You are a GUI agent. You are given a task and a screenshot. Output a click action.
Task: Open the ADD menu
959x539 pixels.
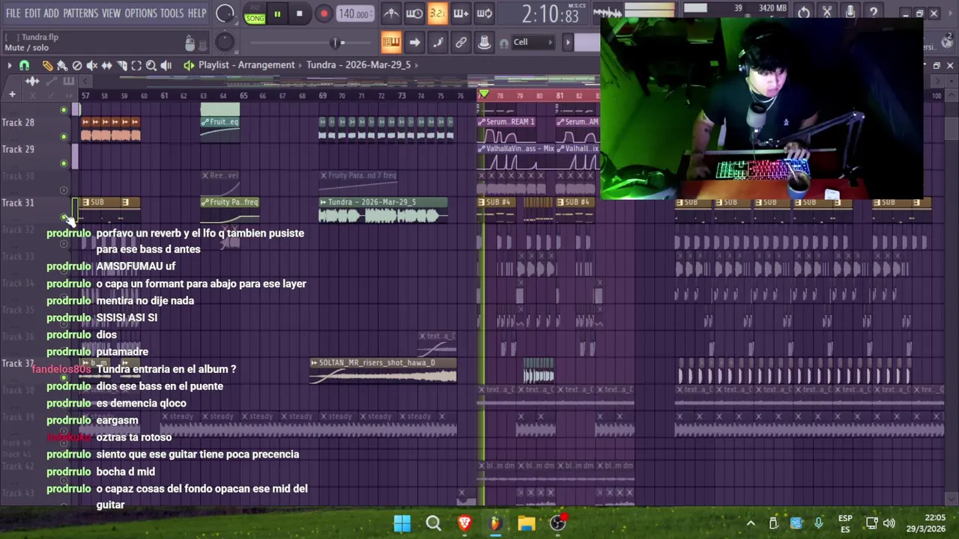tap(51, 13)
